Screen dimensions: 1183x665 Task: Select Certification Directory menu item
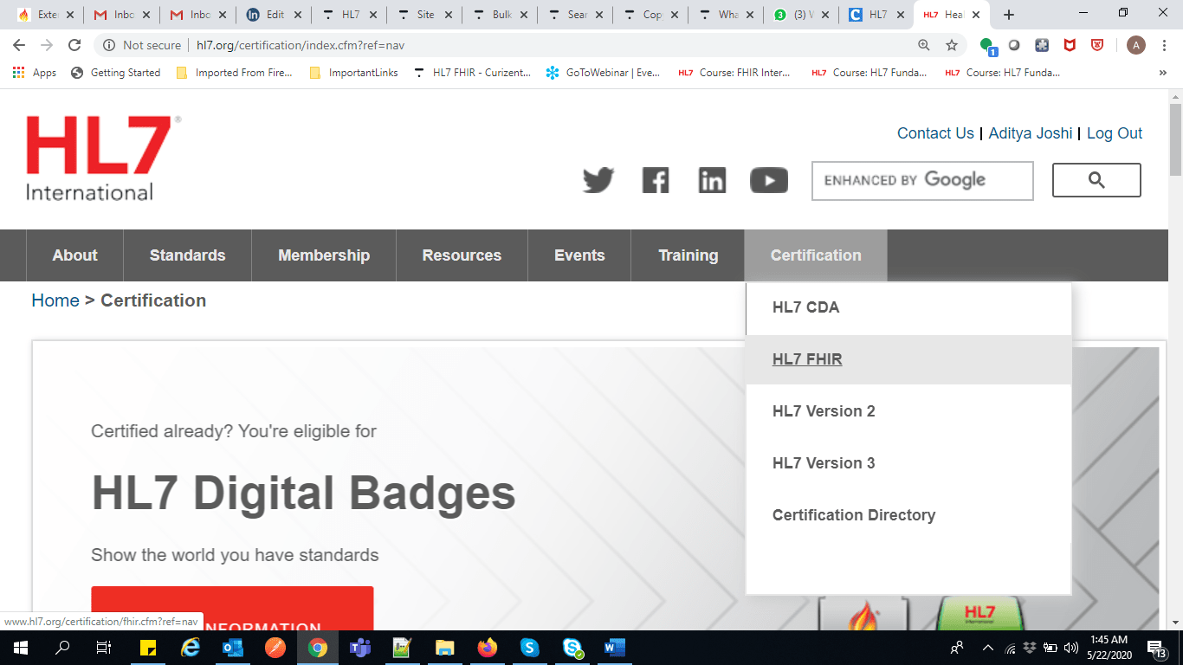908,515
